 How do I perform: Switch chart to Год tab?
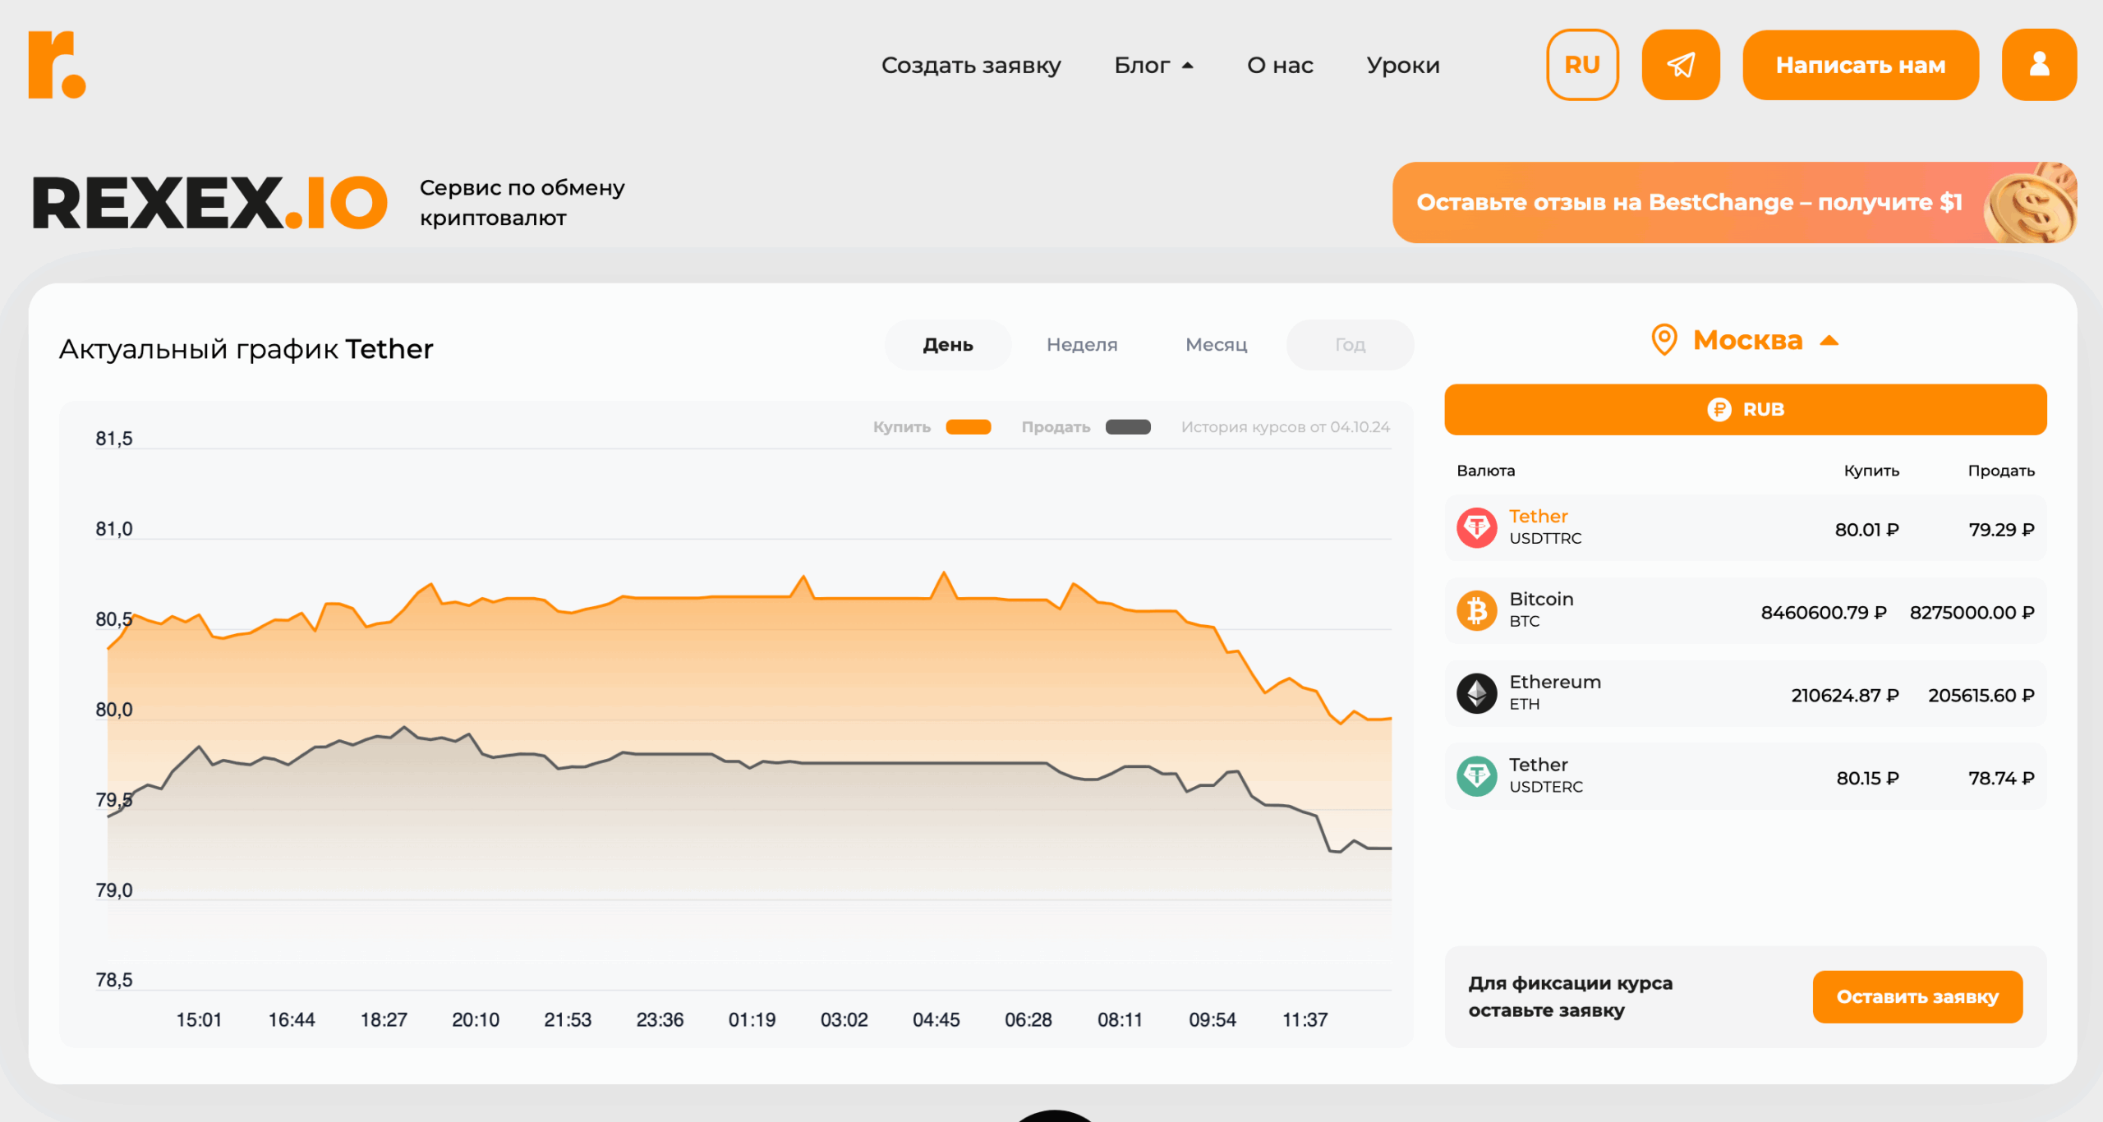click(x=1350, y=345)
